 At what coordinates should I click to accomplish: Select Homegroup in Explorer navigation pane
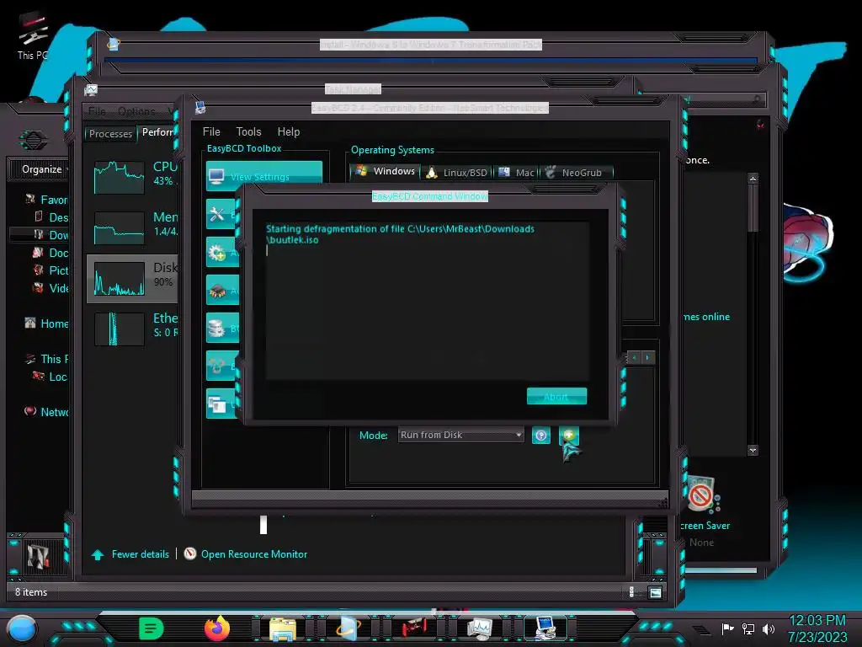click(x=46, y=323)
